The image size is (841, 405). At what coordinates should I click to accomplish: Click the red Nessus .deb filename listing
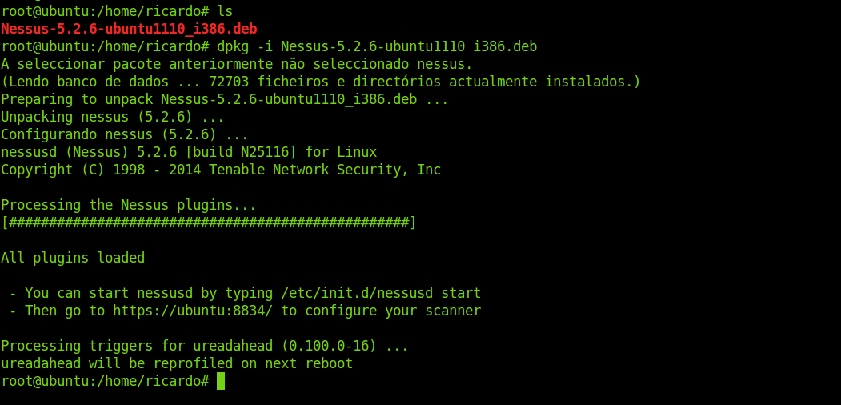click(129, 29)
